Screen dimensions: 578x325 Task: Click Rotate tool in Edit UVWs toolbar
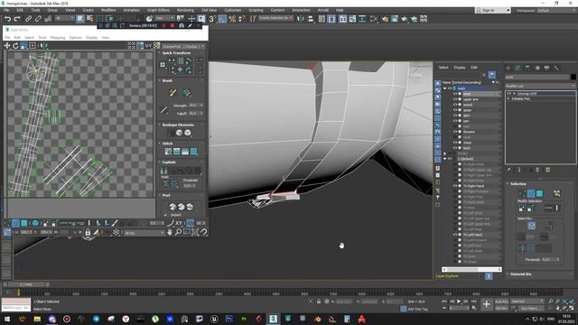[x=15, y=46]
